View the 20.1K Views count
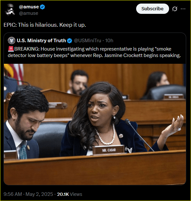 click(69, 194)
